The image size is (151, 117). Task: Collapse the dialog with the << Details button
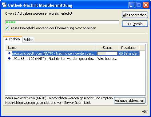[135, 24]
